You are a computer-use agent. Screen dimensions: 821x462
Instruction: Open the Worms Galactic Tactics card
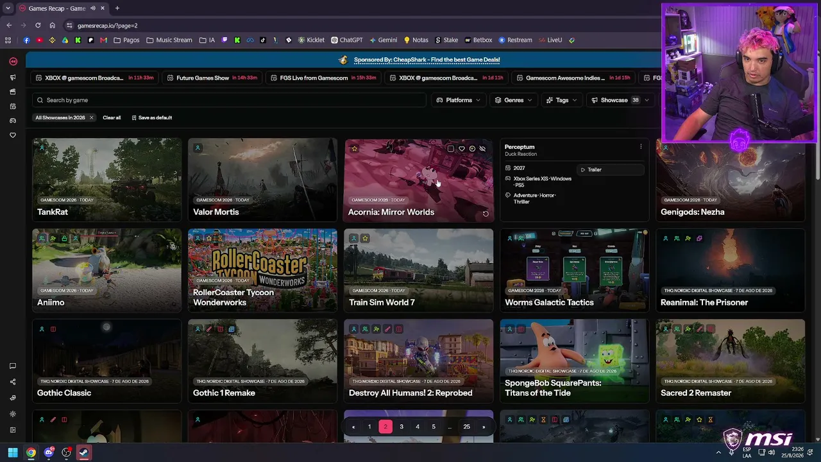(x=574, y=271)
